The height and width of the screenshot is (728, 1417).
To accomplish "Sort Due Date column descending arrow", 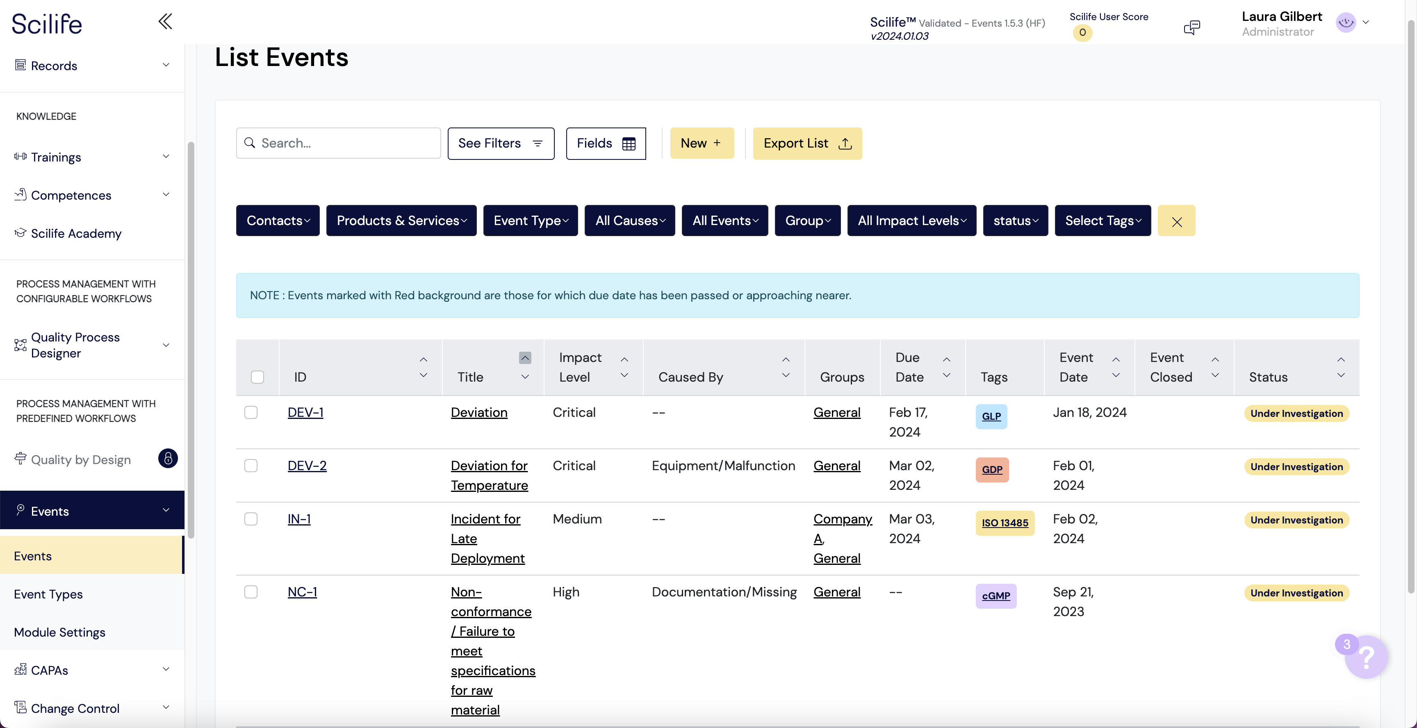I will (946, 375).
